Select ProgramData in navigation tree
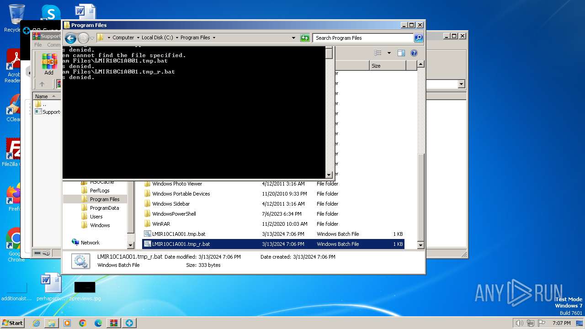The image size is (585, 329). [x=104, y=208]
